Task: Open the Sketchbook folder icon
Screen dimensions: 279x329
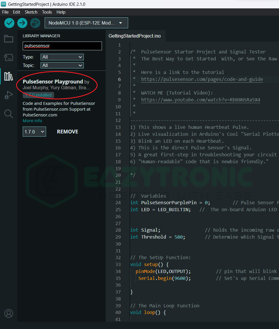Action: click(9, 39)
